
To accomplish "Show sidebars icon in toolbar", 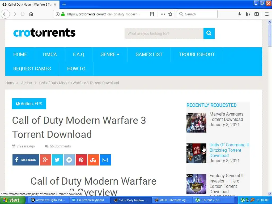I will pos(257,14).
